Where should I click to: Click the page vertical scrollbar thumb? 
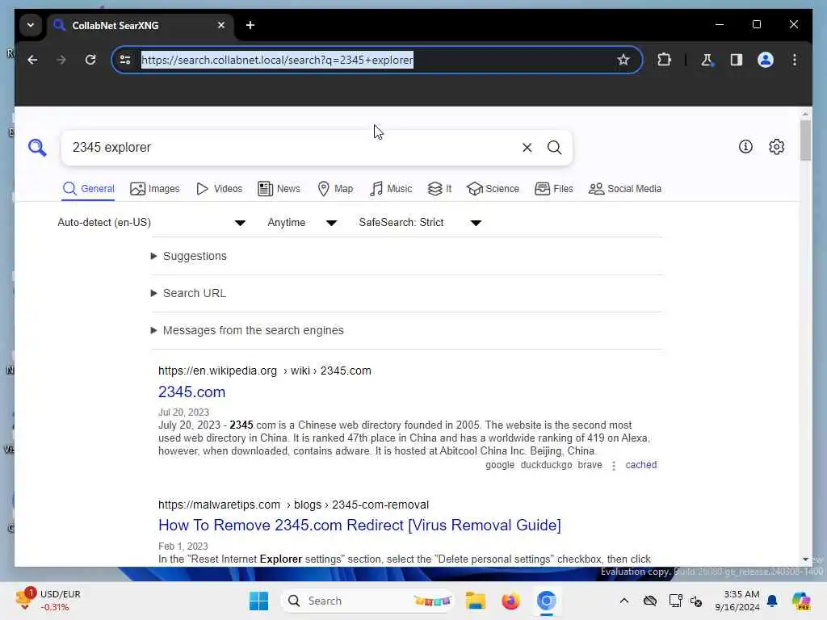[805, 140]
